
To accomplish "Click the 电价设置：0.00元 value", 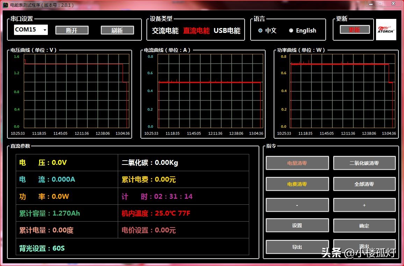I will 149,230.
